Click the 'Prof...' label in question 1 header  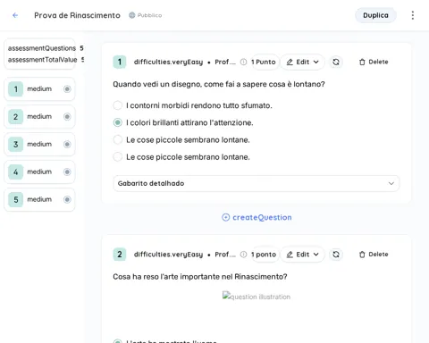coord(225,62)
